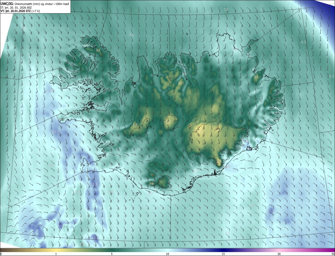Click the pink color band above the 30 tick
The width and height of the screenshot is (335, 256).
click(x=279, y=250)
